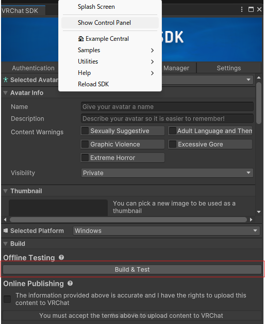Click the Selected Platform icon
This screenshot has width=265, height=324.
pyautogui.click(x=6, y=230)
